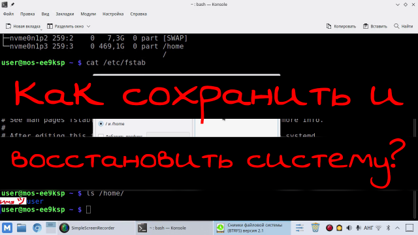Click the Новая вкладка toolbar button

click(23, 26)
